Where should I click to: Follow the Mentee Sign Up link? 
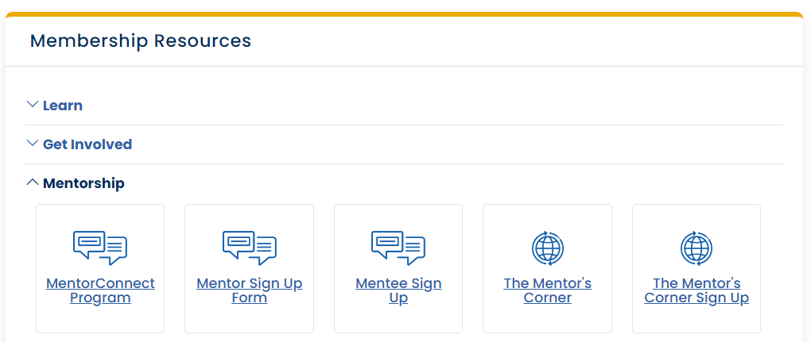pyautogui.click(x=398, y=290)
